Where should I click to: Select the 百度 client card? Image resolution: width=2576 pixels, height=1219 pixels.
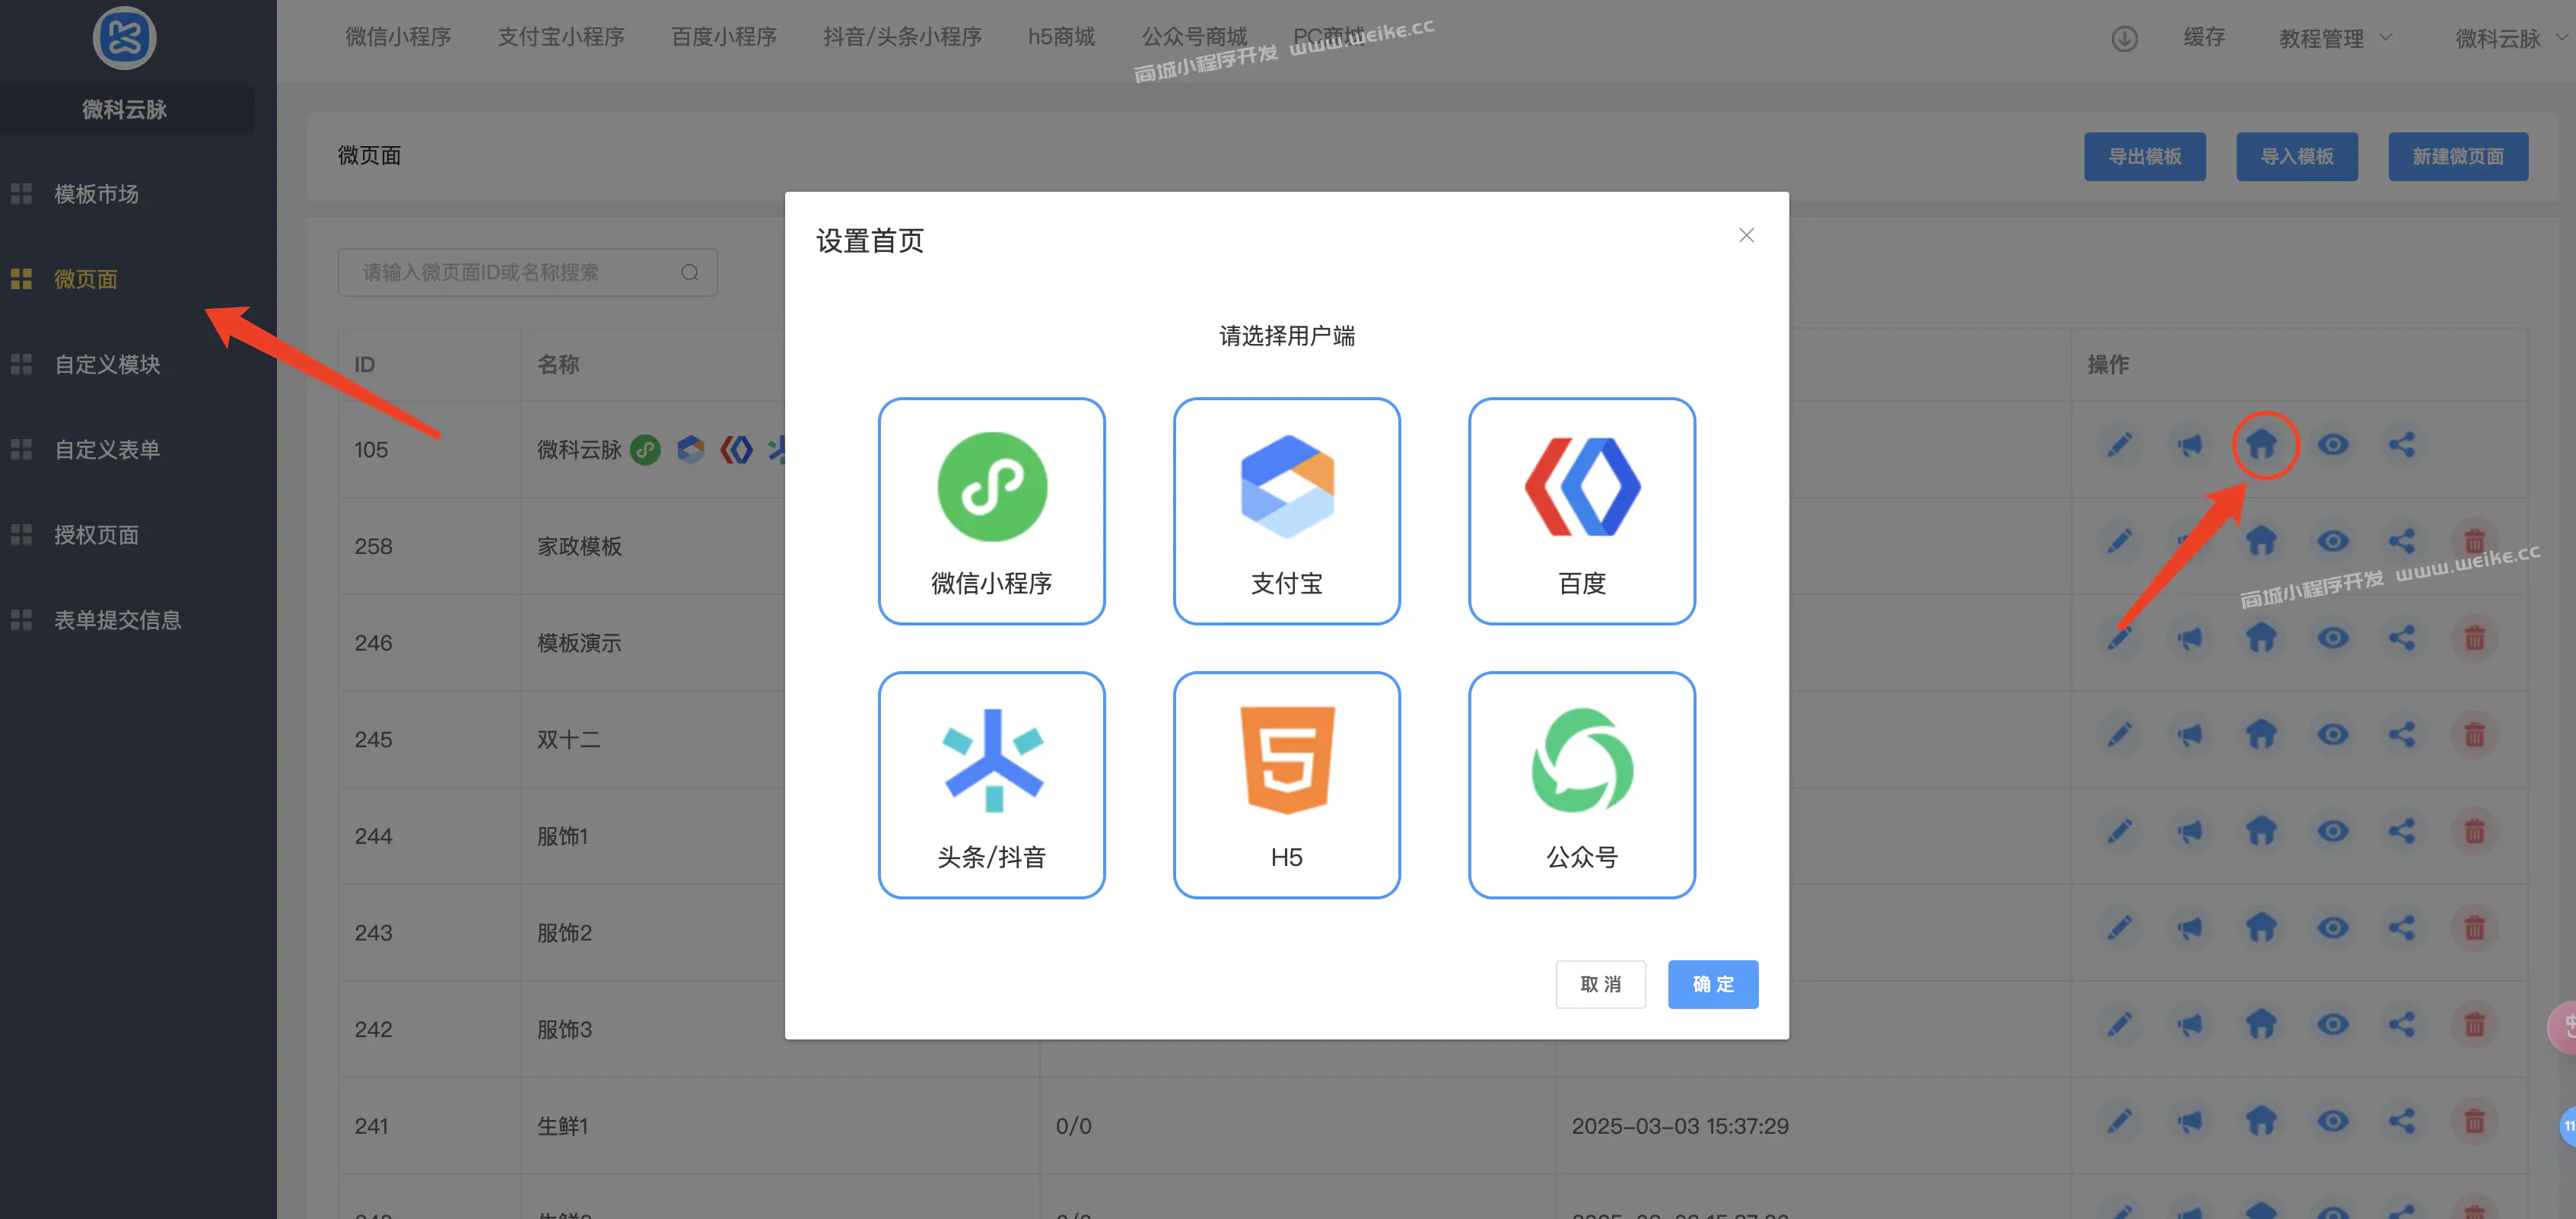tap(1581, 511)
